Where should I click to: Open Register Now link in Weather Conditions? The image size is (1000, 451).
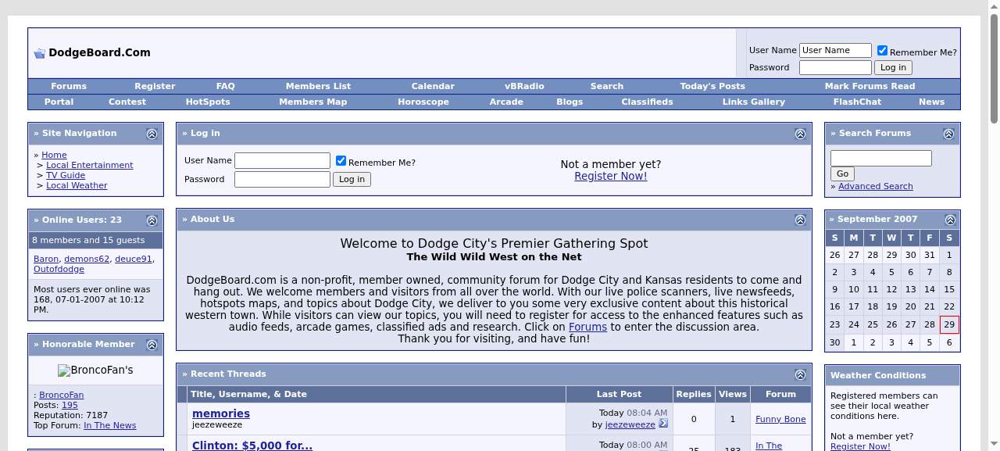tap(860, 446)
